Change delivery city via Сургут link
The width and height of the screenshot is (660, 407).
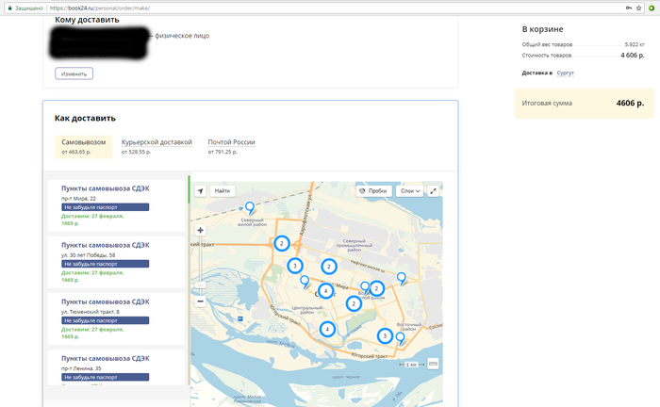564,73
